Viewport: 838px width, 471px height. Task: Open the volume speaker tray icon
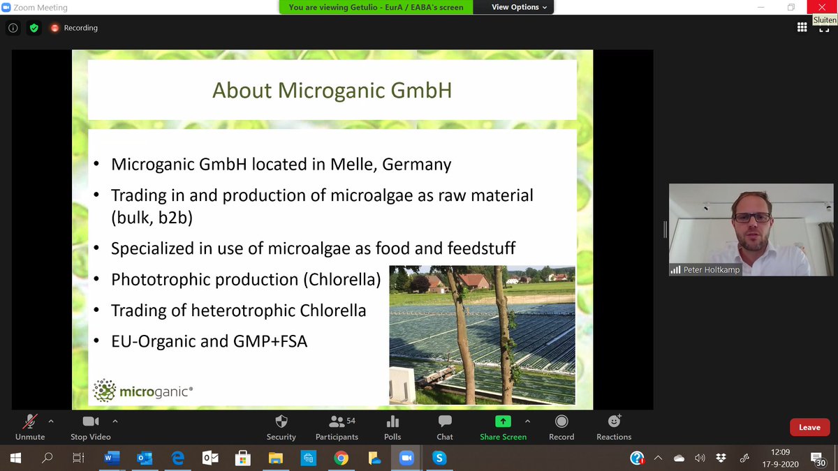(x=700, y=458)
